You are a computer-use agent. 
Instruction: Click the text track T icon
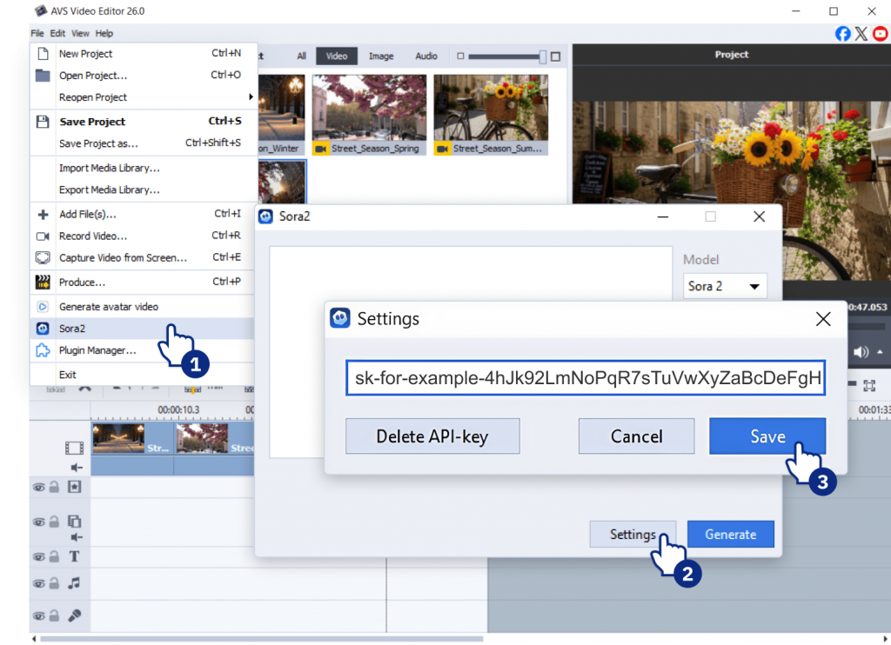click(x=74, y=556)
